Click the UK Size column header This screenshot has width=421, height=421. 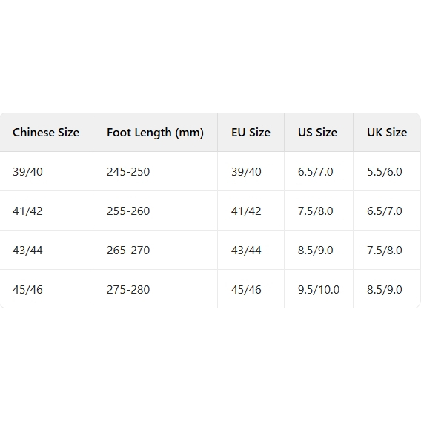[x=387, y=133]
